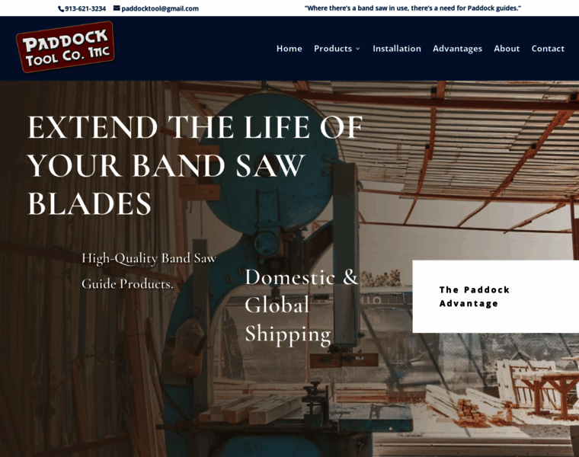Click the band saw guides tagline quote
Screen dimensions: 579x457
[412, 8]
